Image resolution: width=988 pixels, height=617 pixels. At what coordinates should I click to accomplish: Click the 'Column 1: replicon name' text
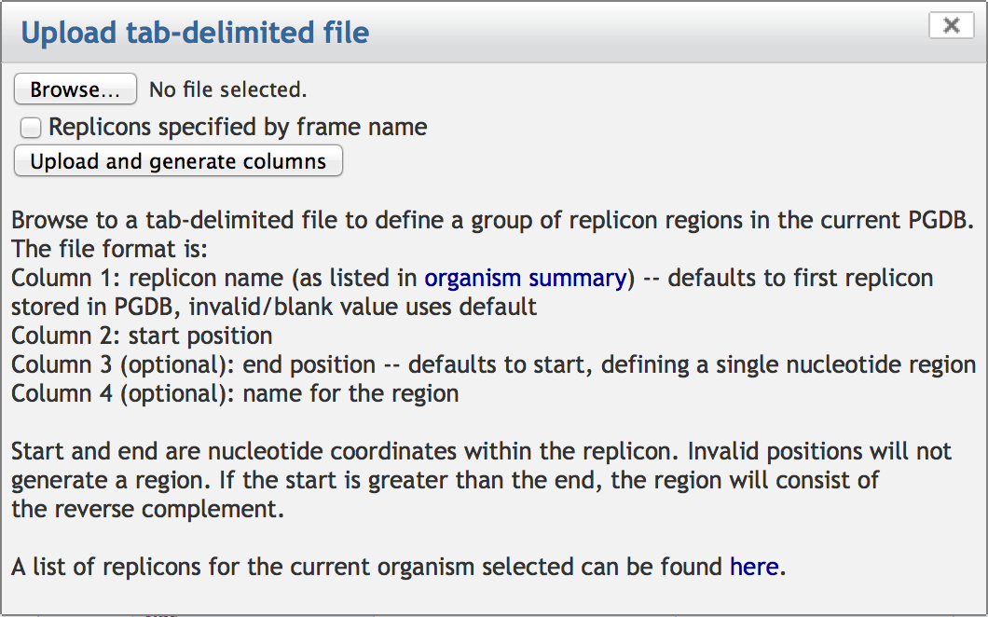coord(147,278)
